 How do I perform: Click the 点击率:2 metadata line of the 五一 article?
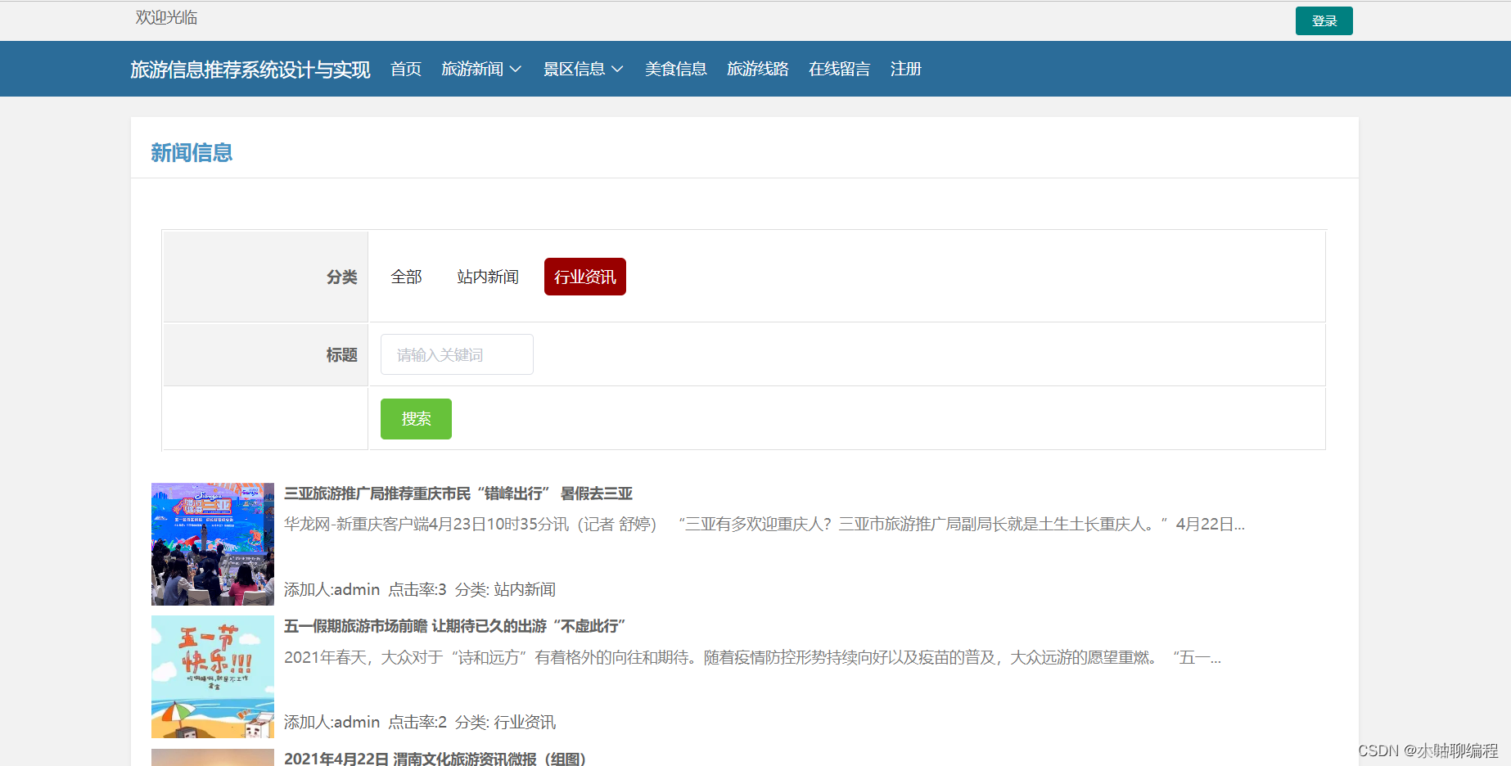coord(420,722)
